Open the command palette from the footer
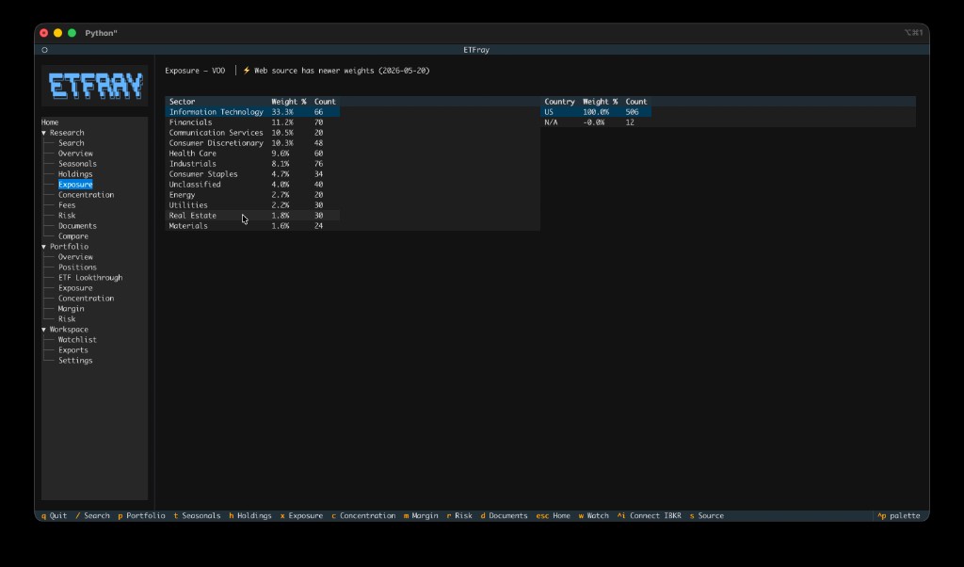 (x=899, y=516)
